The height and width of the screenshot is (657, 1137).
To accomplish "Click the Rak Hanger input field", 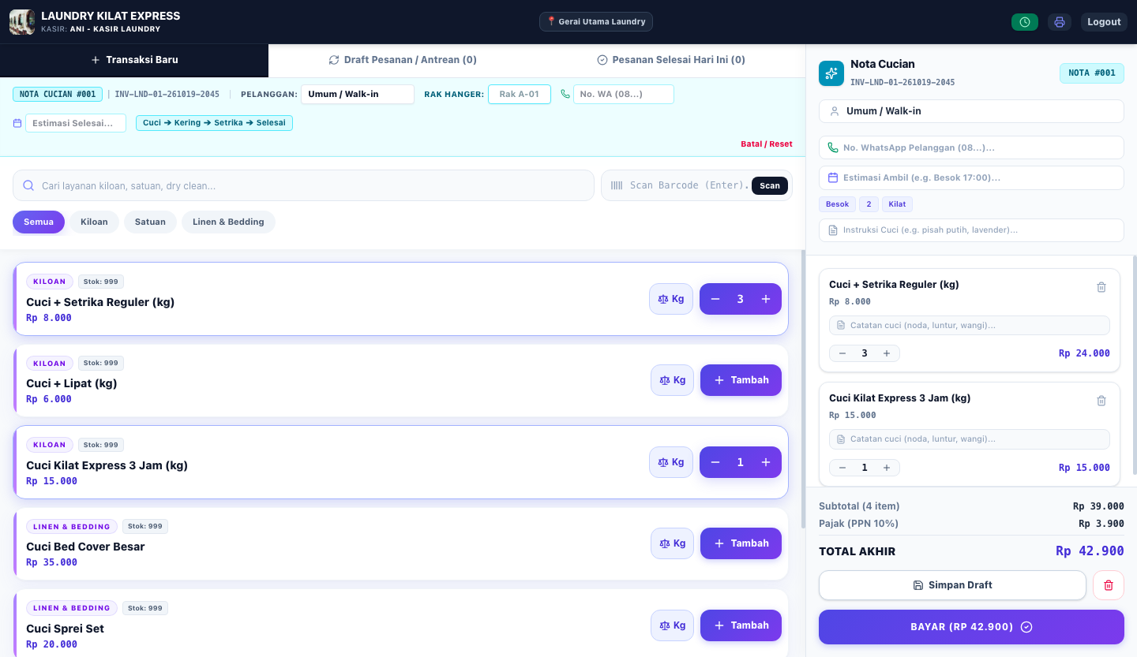I will click(x=520, y=94).
